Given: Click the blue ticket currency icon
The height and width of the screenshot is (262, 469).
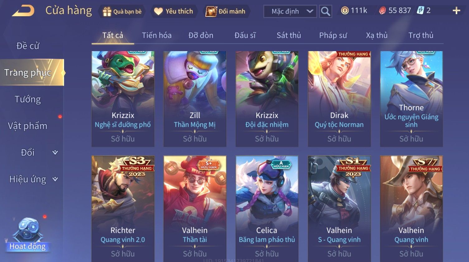Looking at the screenshot, I should point(420,11).
